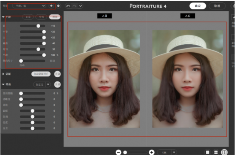Screen dimensions: 235x155
Task: Click the 取消 cancel button
Action: [217, 6]
